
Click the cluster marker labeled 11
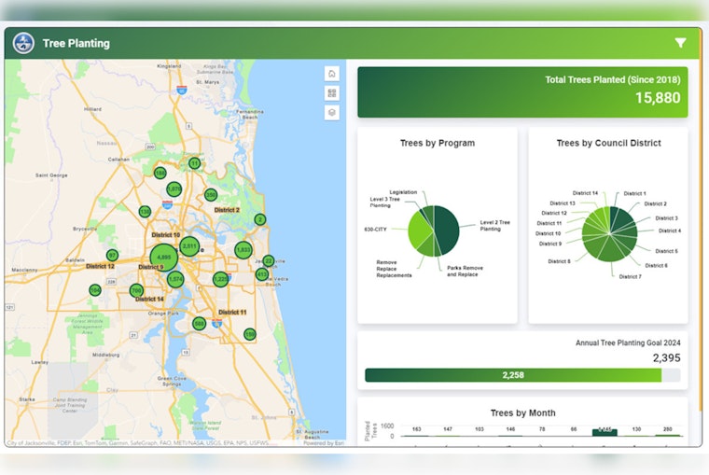point(194,163)
